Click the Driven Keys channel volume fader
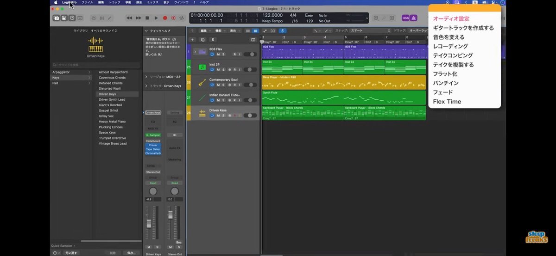This screenshot has width=556, height=256. click(149, 223)
